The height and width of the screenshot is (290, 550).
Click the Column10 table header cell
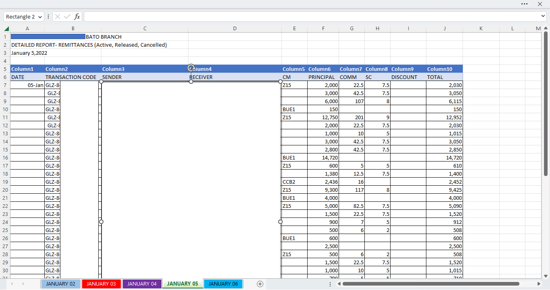pyautogui.click(x=445, y=69)
